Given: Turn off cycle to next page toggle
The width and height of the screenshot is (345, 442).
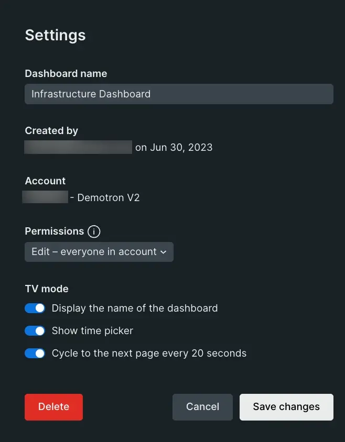Looking at the screenshot, I should click(35, 353).
